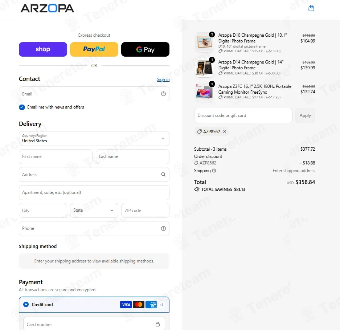Click the Card number lock icon
Viewport: 340px width, 330px height.
[157, 324]
